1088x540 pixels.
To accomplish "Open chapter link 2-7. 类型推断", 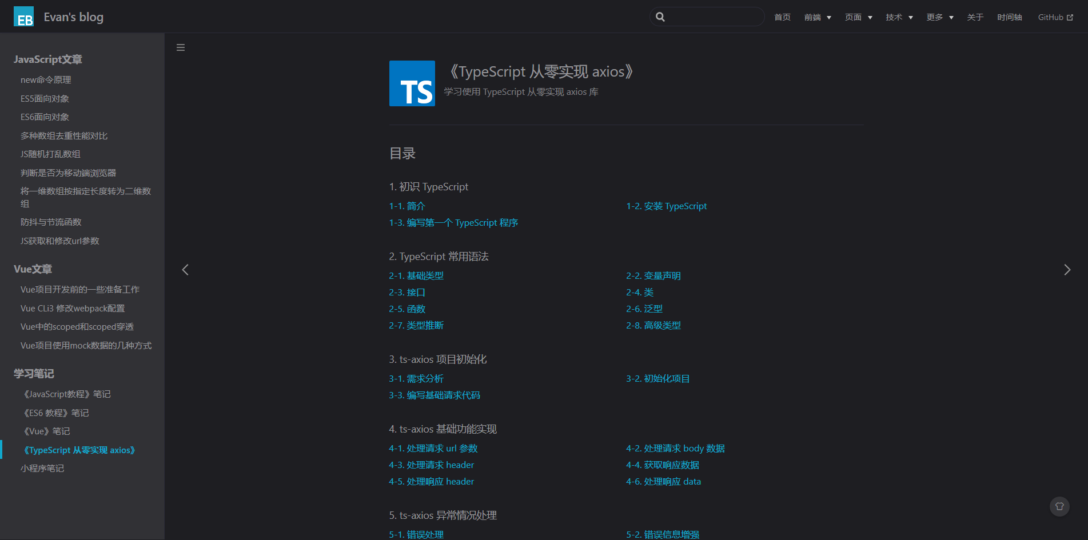I will pos(416,326).
